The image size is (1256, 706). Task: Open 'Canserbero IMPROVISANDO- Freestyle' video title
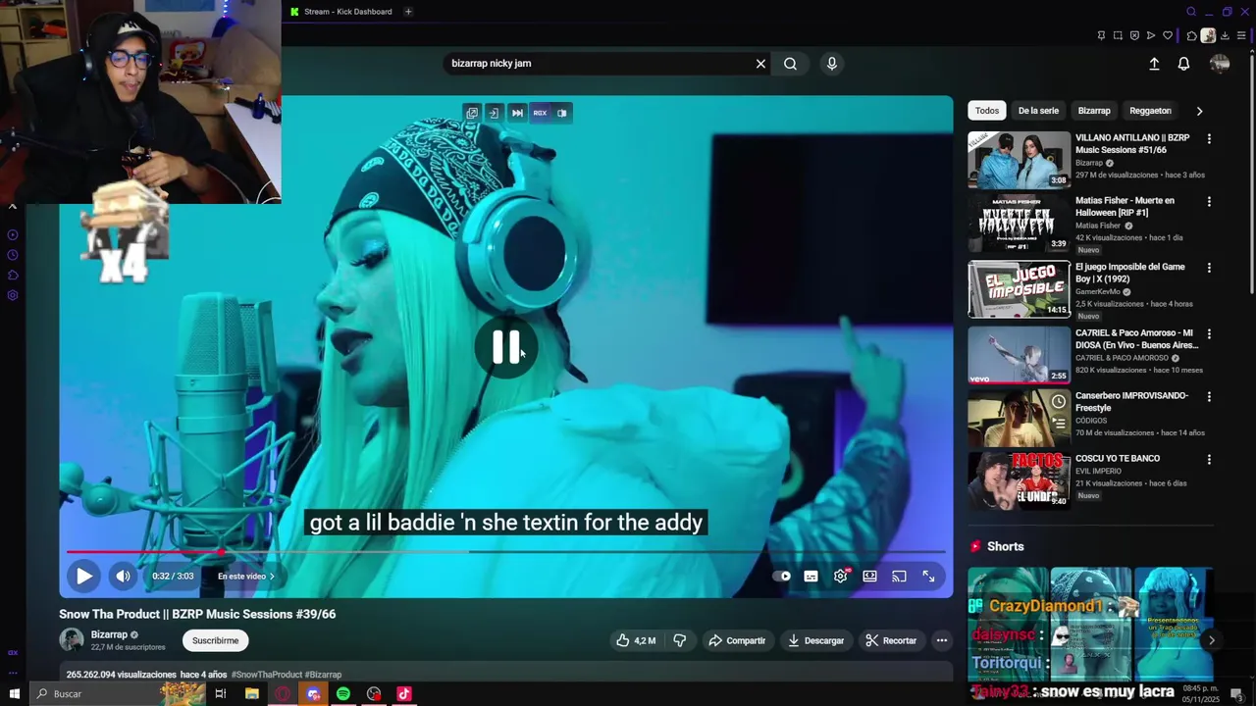click(1131, 401)
